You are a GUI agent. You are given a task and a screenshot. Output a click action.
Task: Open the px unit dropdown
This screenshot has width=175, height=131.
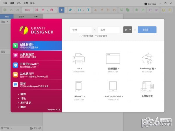127,30
